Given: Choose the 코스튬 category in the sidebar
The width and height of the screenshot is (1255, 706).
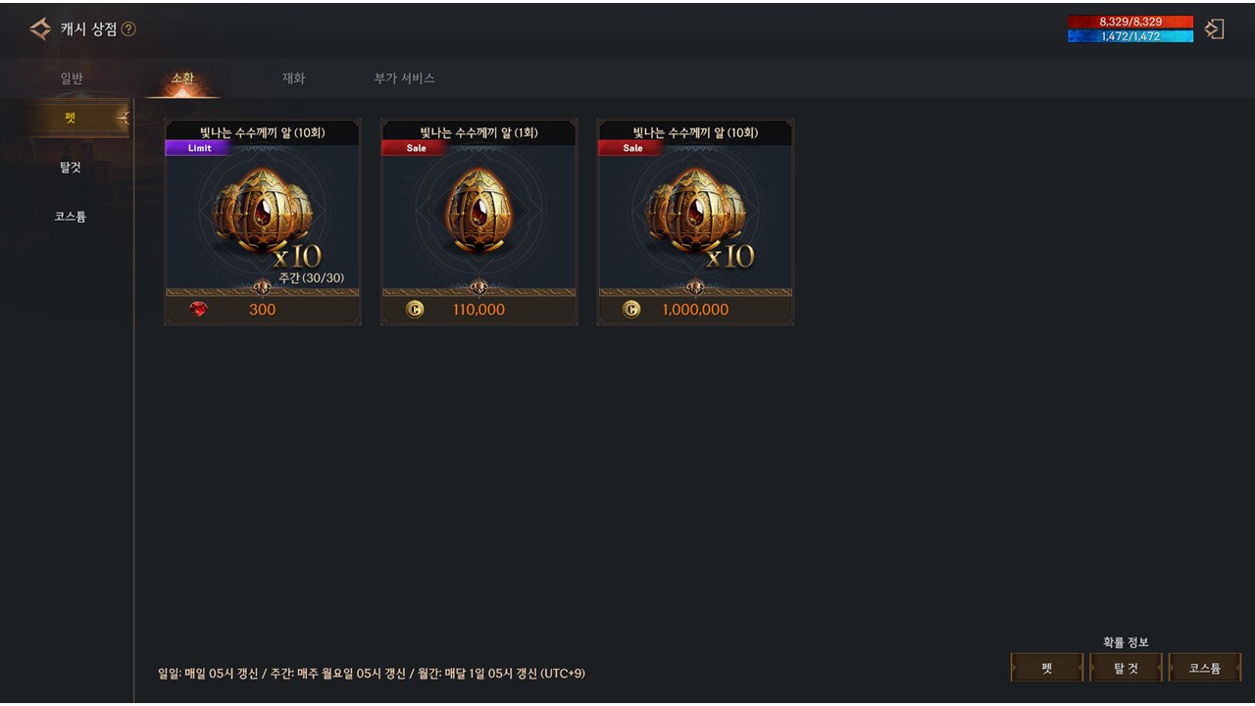Looking at the screenshot, I should click(70, 217).
